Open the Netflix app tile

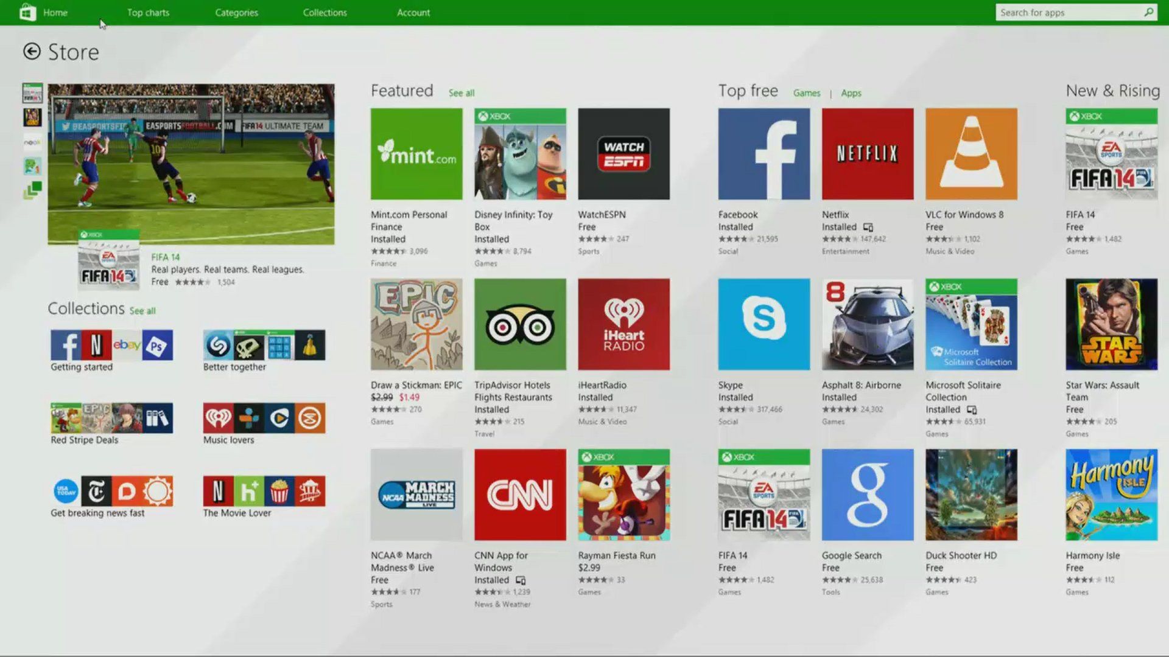click(x=867, y=153)
